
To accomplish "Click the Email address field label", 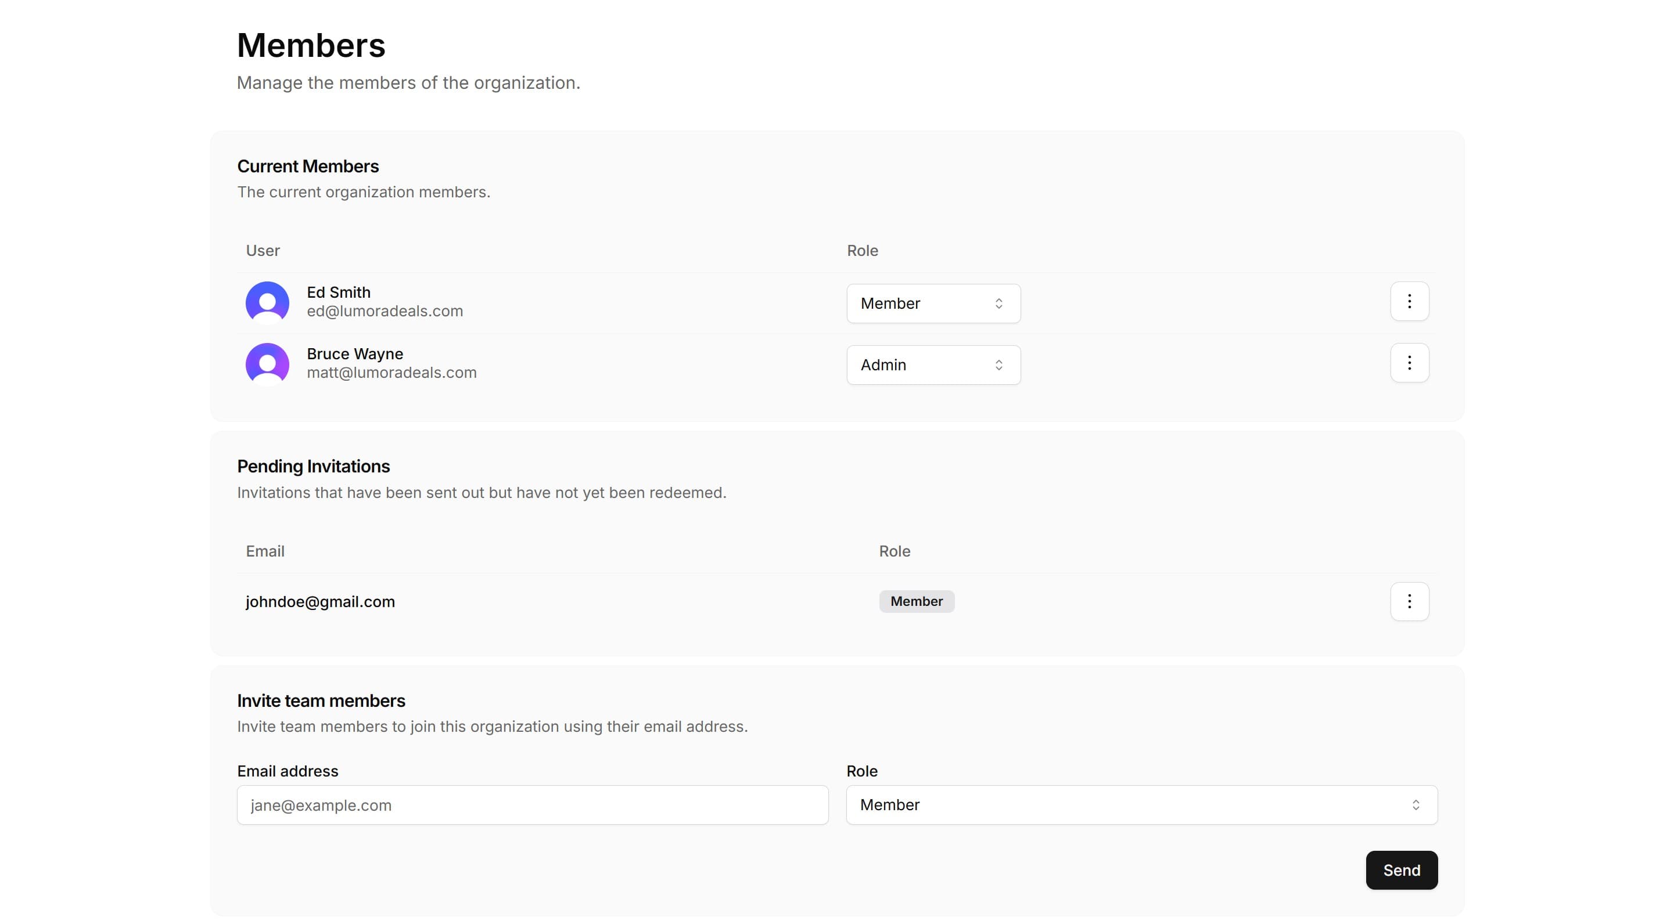I will (x=288, y=771).
